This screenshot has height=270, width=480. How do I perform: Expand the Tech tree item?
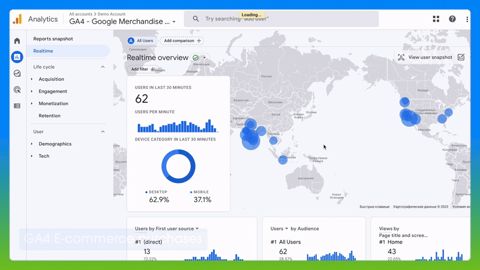click(32, 156)
